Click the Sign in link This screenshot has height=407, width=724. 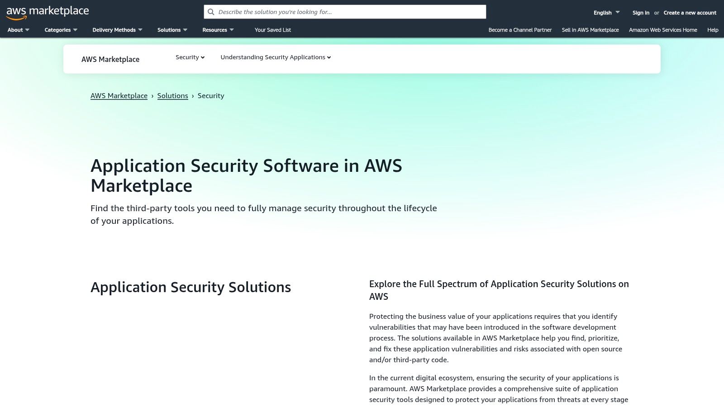tap(641, 13)
